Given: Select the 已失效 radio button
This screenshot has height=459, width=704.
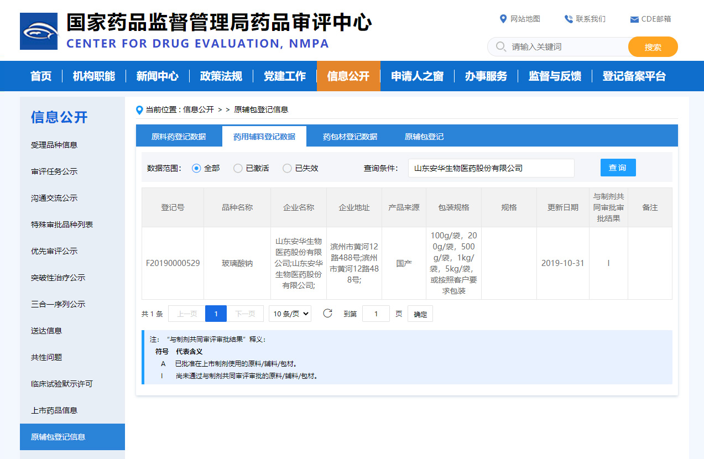Looking at the screenshot, I should tap(287, 168).
